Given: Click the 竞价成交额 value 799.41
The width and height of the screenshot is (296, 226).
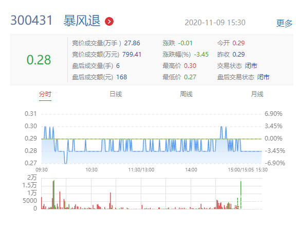Looking at the screenshot, I should (x=132, y=55).
